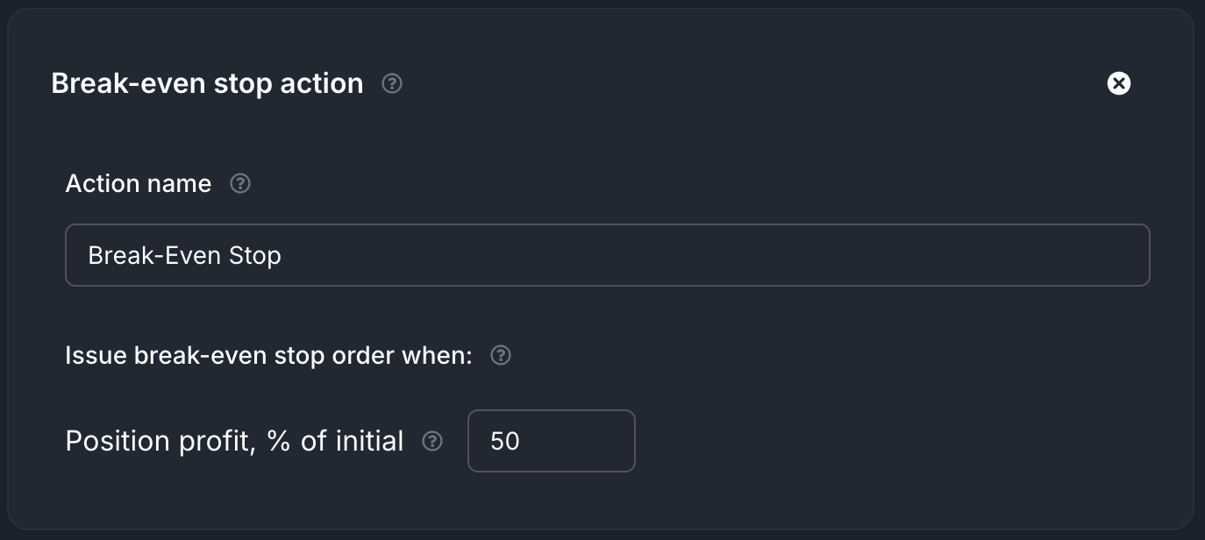The height and width of the screenshot is (540, 1205).
Task: Click the "Break-even stop action" heading text
Action: (207, 83)
